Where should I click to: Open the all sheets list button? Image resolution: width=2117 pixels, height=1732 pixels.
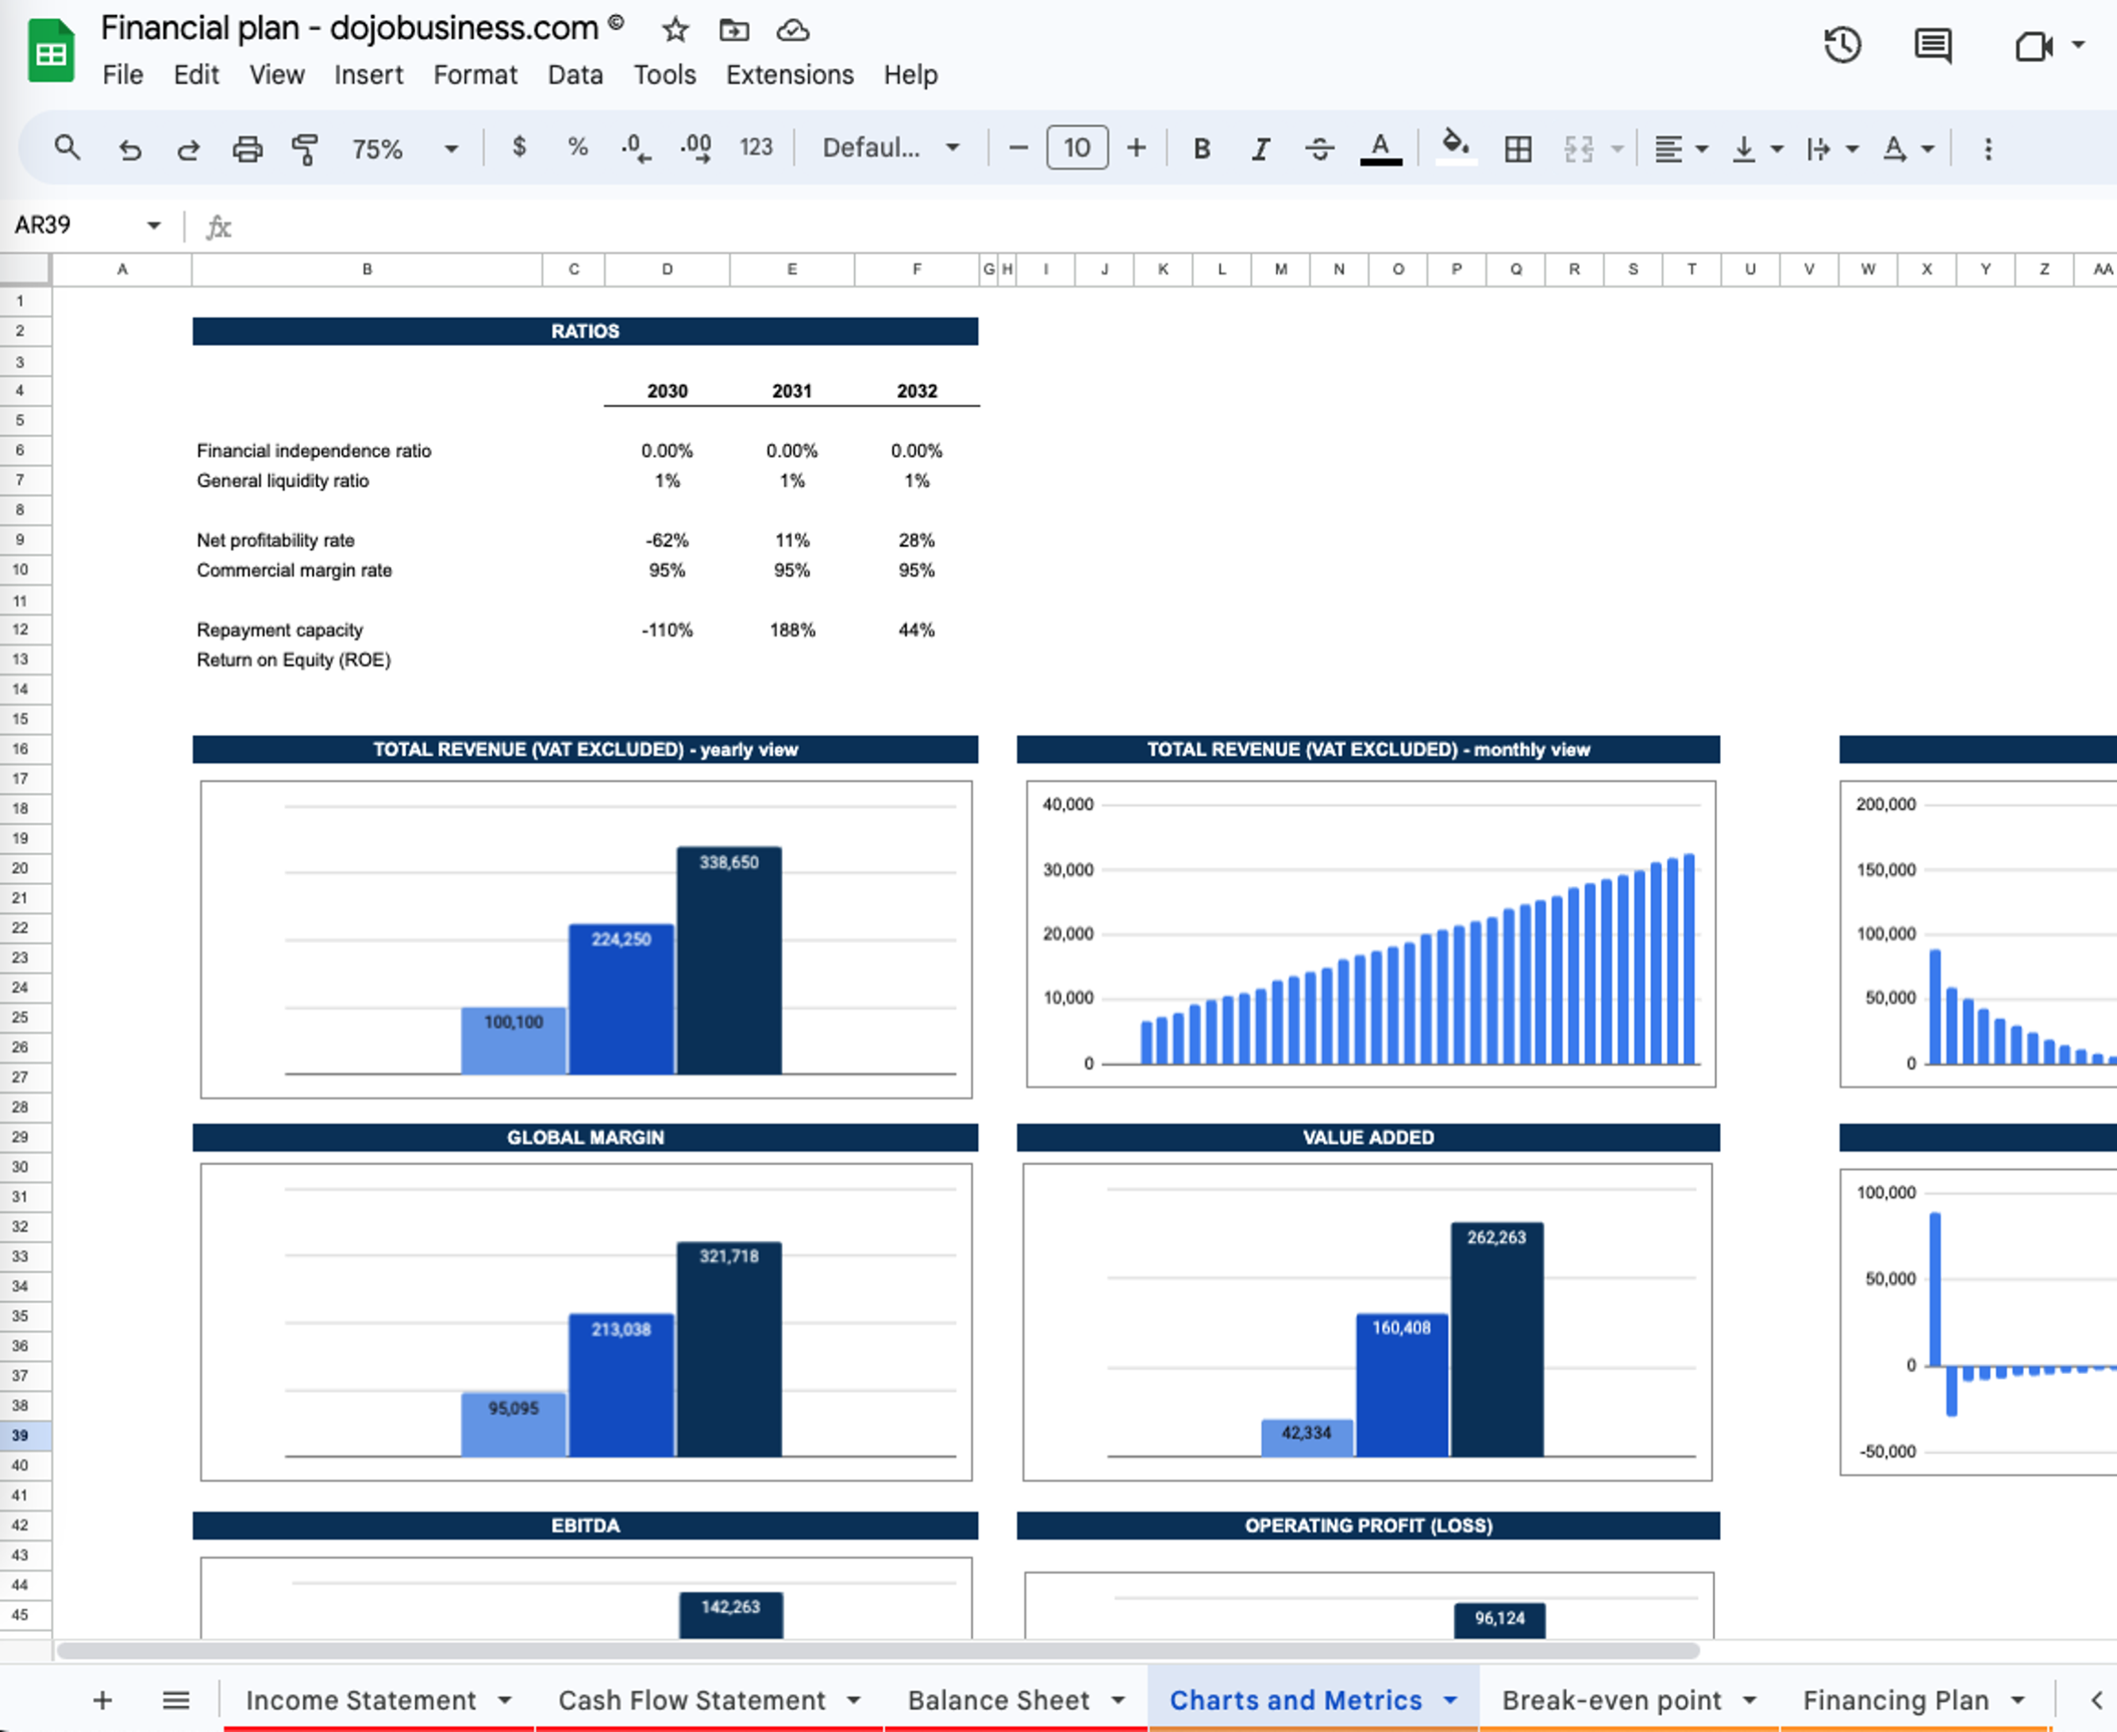pos(175,1701)
